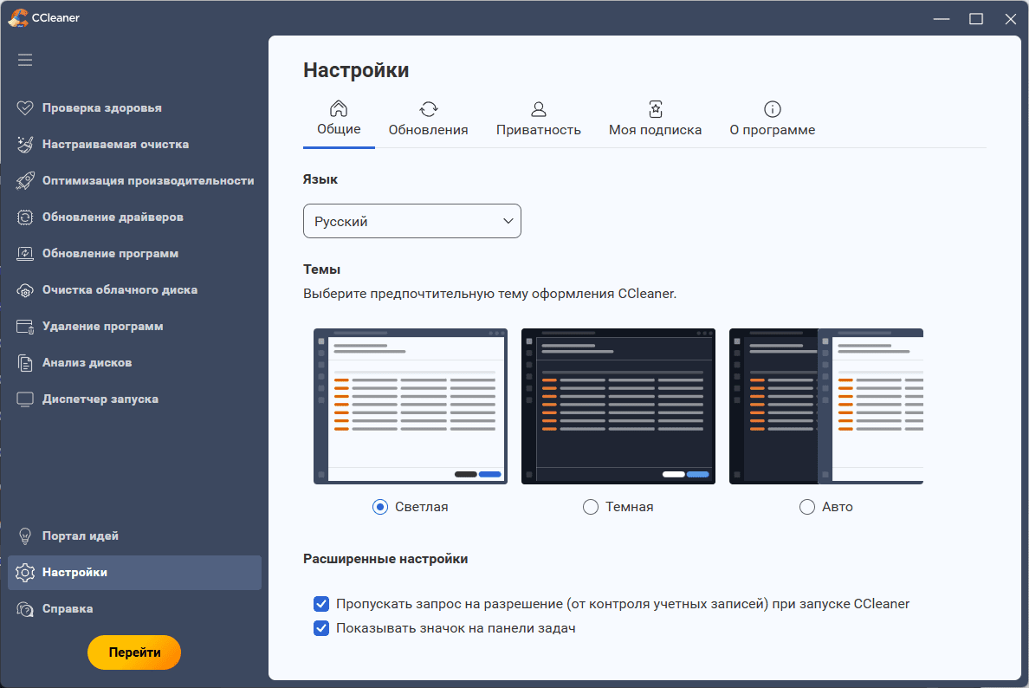1029x688 pixels.
Task: Click the auto theme preview thumbnail
Action: [826, 406]
